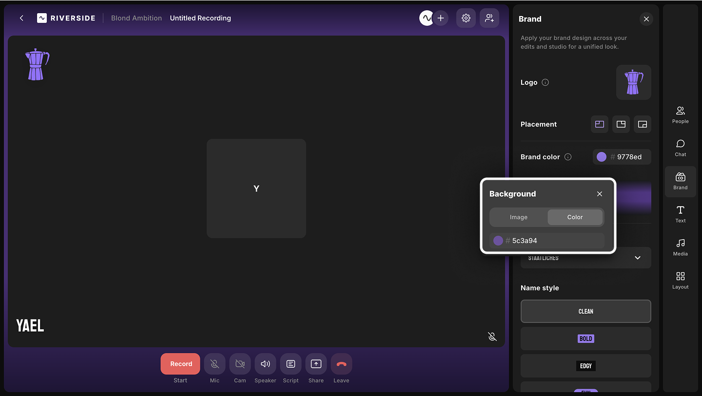702x396 pixels.
Task: Click the Share screen icon
Action: 316,364
